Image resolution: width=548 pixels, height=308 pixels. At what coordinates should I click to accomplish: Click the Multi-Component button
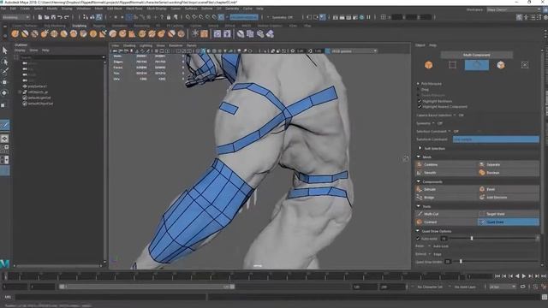coord(477,55)
